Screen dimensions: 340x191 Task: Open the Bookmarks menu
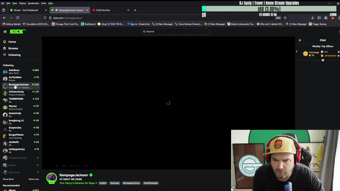tap(33, 3)
